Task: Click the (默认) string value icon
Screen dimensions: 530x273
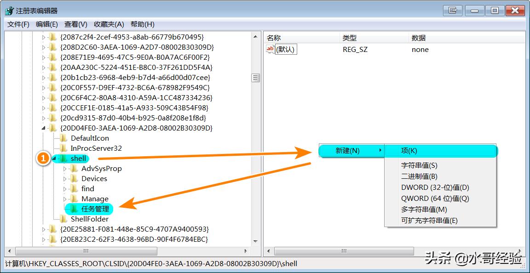Action: [x=271, y=49]
